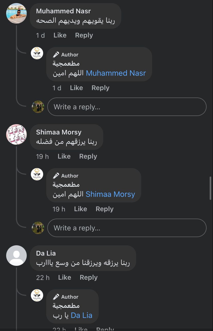Focus the reply field under Muhammed Nasr's thread
The image size is (213, 331).
click(127, 107)
